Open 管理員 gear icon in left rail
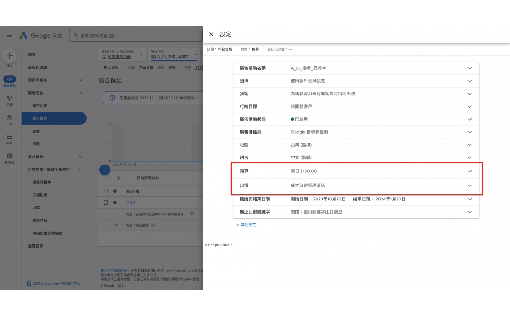This screenshot has height=316, width=510. pyautogui.click(x=10, y=156)
